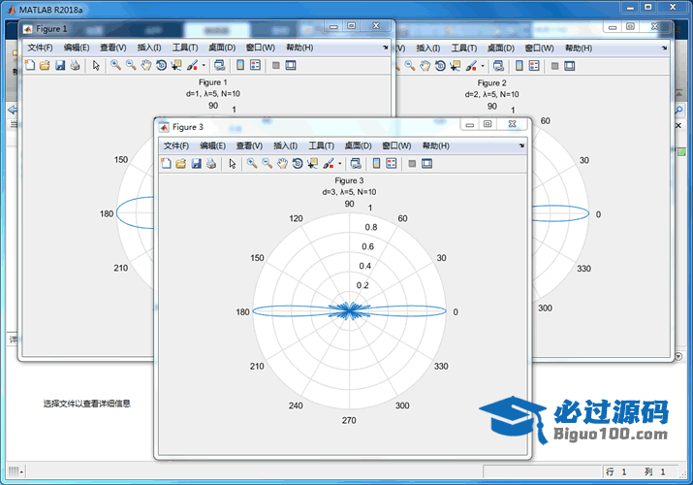Click 选择文件以查看详细信息 text in details panel
Viewport: 693px width, 485px height.
click(86, 404)
